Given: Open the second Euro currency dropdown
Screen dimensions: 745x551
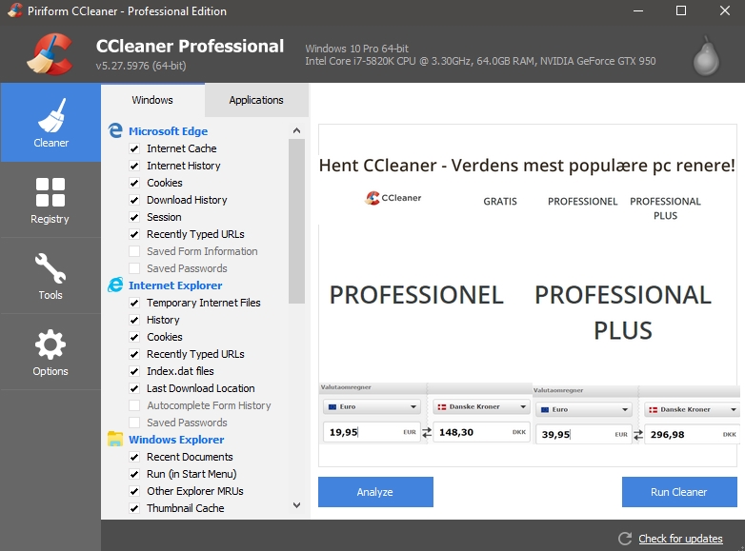Looking at the screenshot, I should [x=583, y=409].
